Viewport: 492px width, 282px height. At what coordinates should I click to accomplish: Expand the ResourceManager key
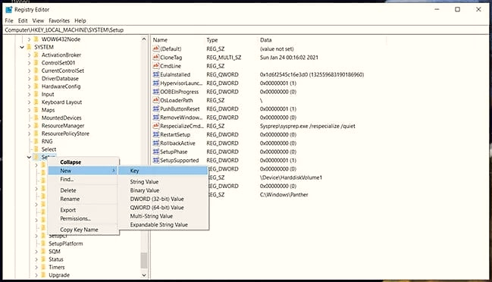(x=29, y=126)
